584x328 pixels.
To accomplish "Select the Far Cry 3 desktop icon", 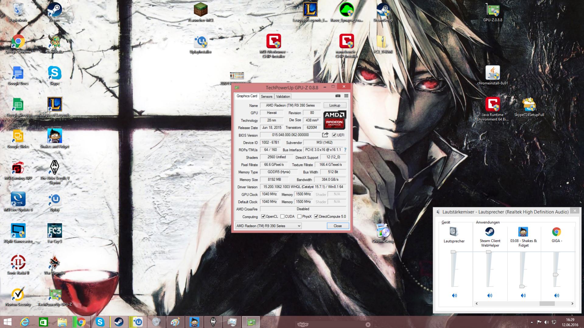I will [x=55, y=233].
